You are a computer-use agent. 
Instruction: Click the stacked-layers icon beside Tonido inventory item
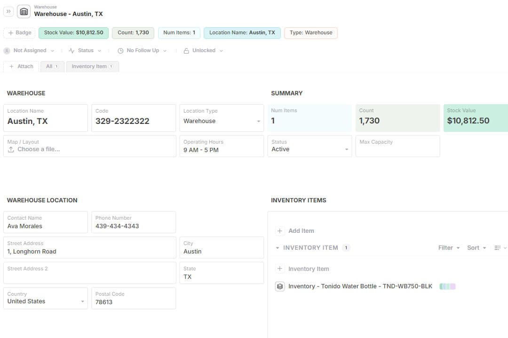(280, 286)
